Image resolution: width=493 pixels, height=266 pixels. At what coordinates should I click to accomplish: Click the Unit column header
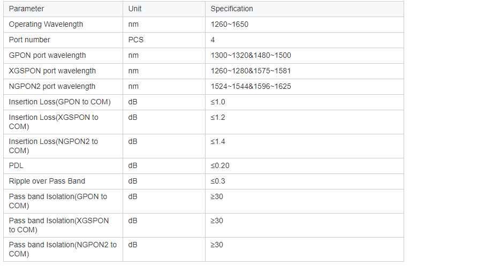135,9
